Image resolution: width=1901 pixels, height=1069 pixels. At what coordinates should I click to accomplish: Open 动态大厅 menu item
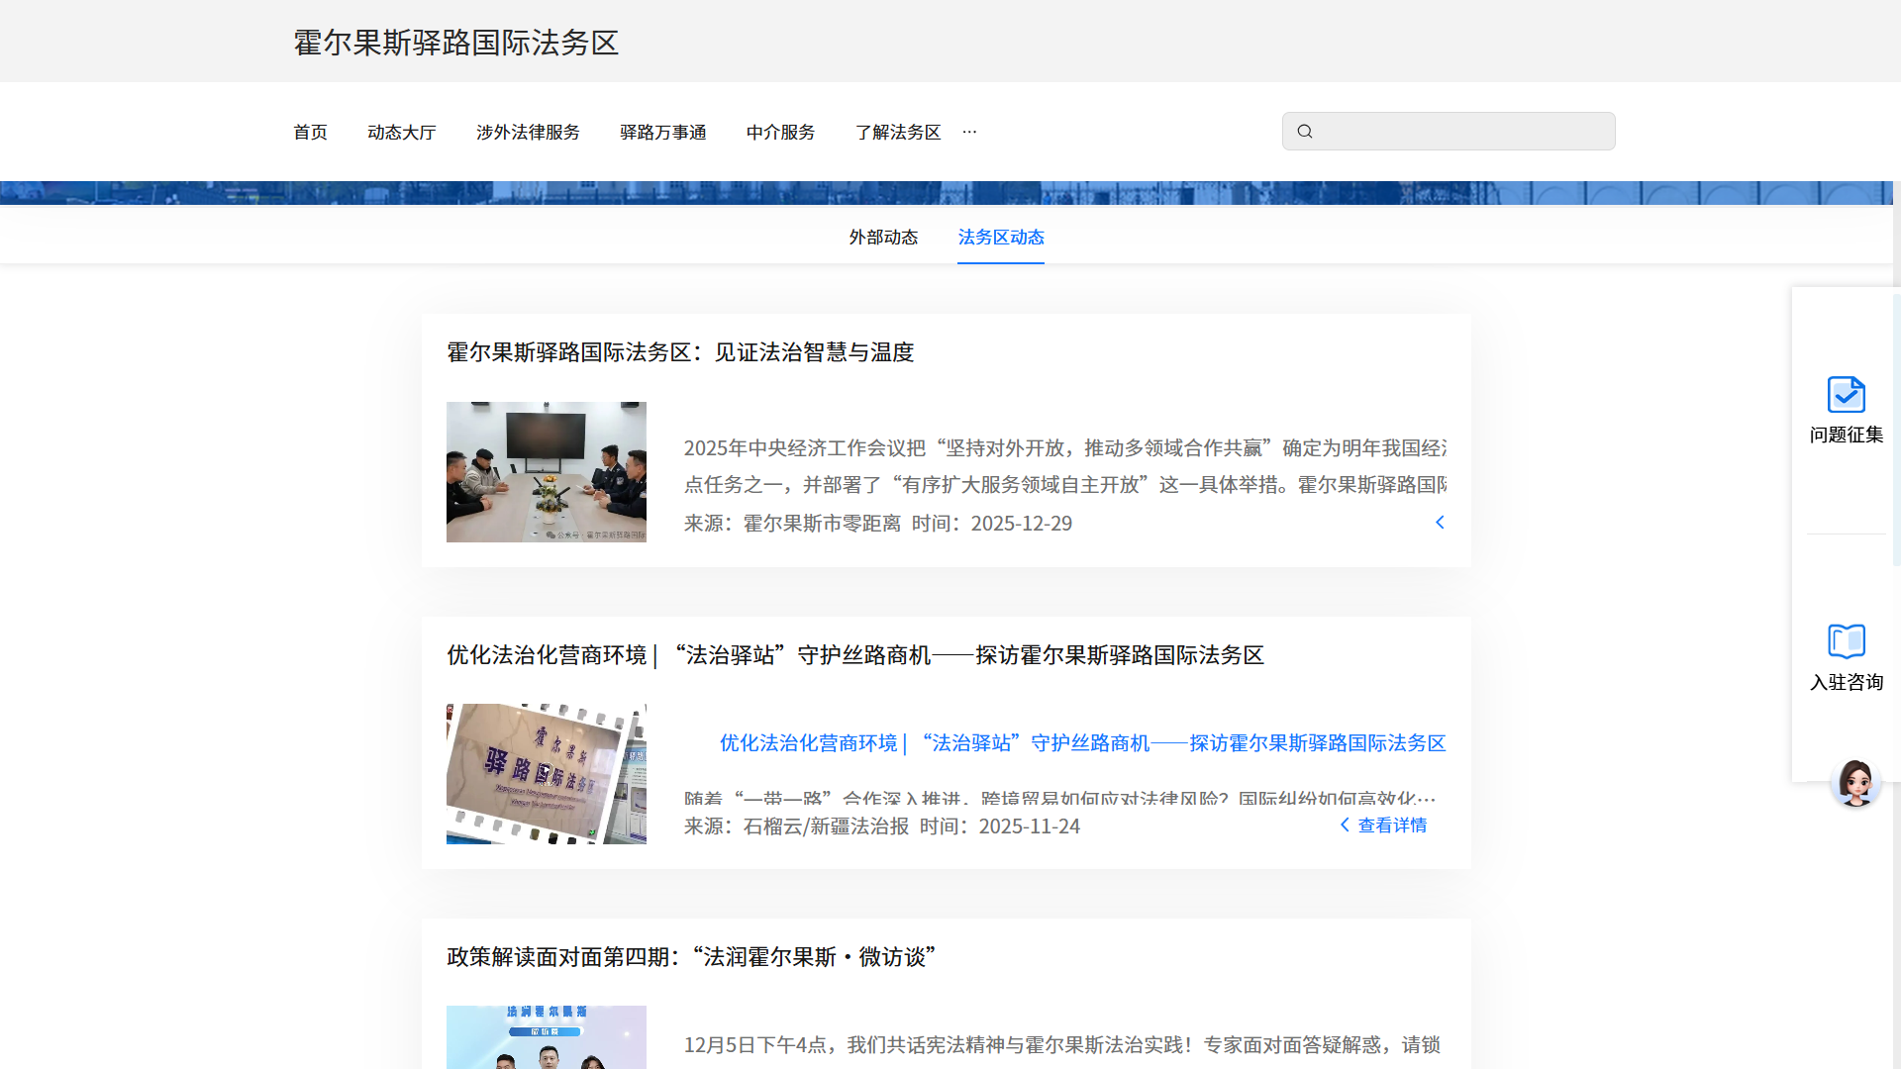point(401,133)
